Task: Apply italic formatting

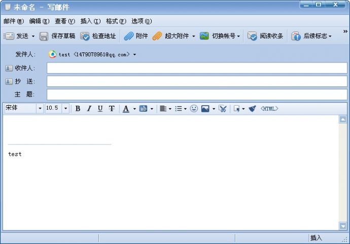Action: [x=89, y=109]
